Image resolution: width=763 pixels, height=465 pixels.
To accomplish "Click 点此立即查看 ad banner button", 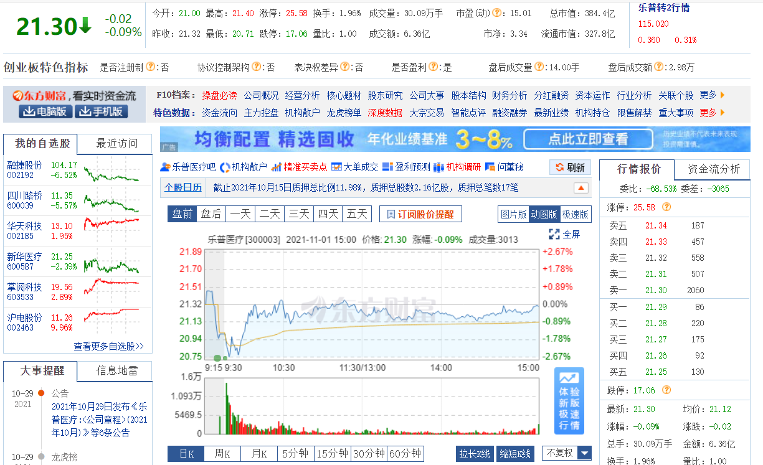I will 587,139.
